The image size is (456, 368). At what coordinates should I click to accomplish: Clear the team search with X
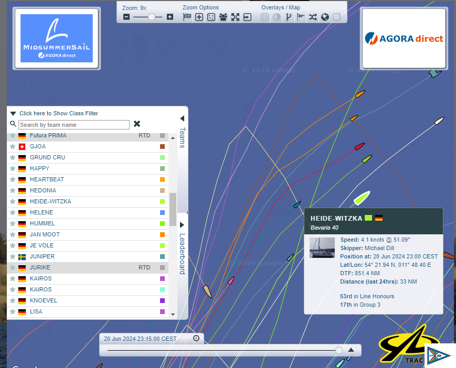137,124
